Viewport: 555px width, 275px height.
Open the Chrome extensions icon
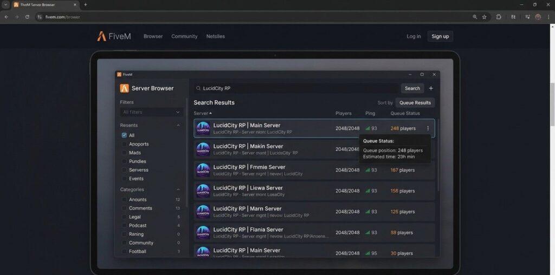pos(499,17)
